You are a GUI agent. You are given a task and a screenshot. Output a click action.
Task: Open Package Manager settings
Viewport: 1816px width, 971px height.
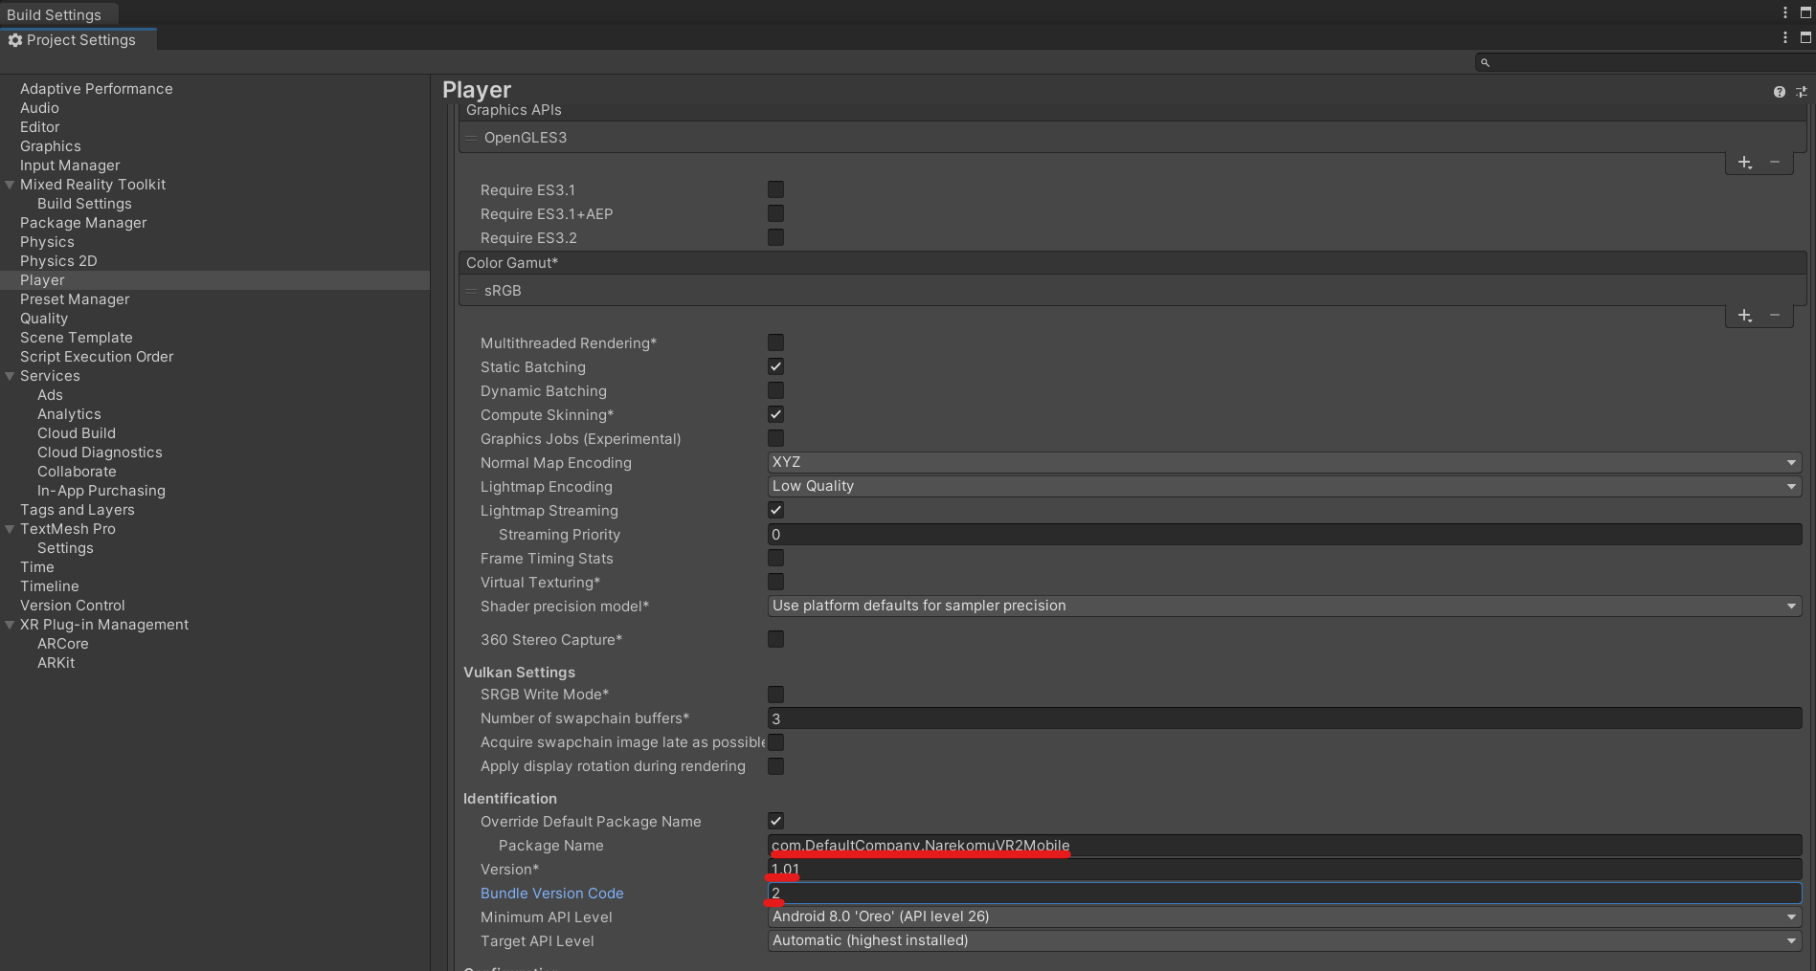(83, 223)
